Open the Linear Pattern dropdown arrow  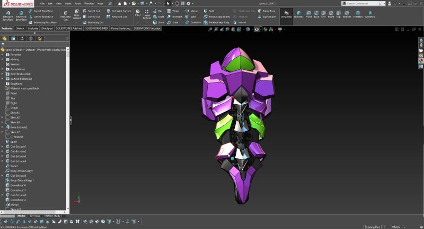pos(147,23)
